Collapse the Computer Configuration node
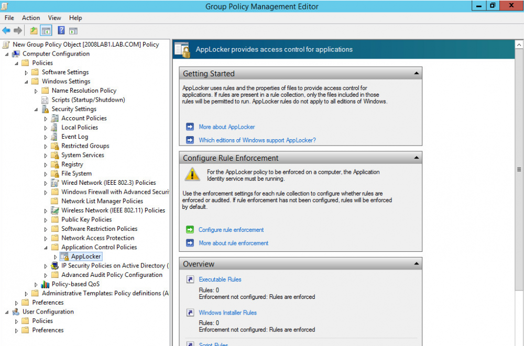This screenshot has width=524, height=346. pos(7,54)
